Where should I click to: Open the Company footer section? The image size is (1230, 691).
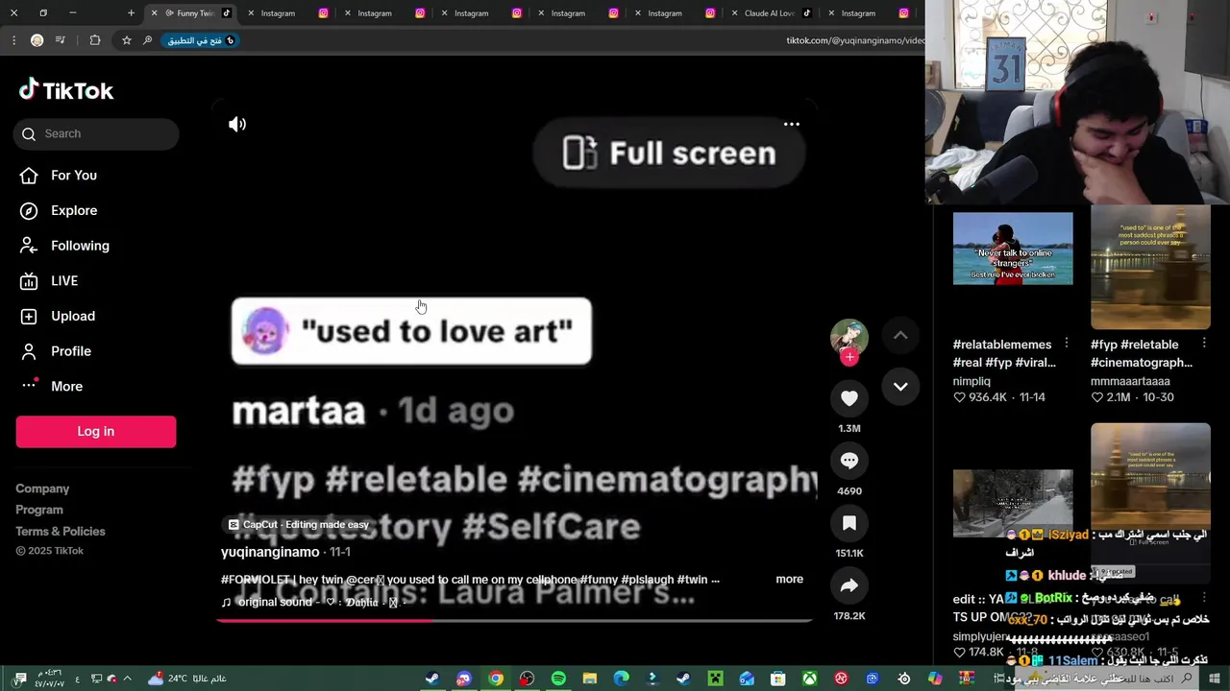[42, 488]
